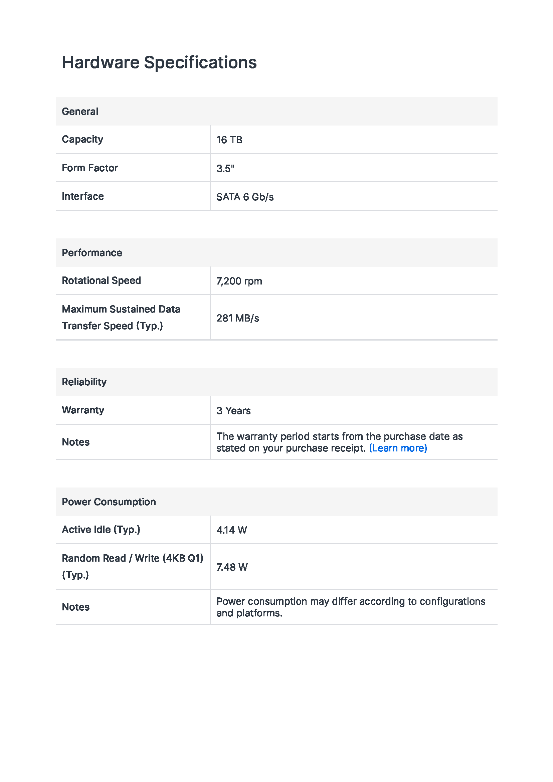Open the "Learn more" warranty link
Screen dimensions: 553x782
[398, 448]
